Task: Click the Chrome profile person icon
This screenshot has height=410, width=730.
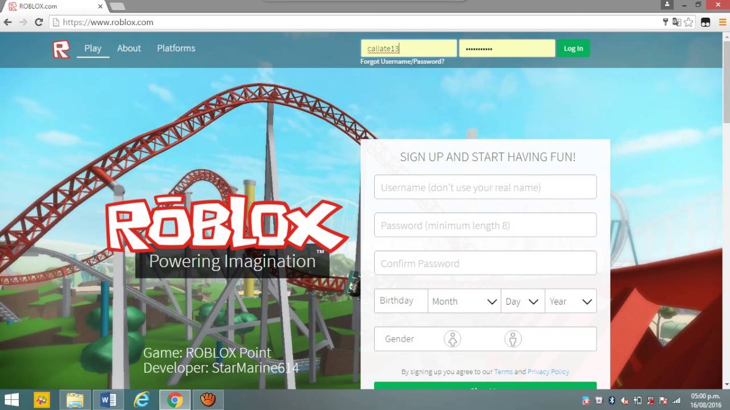Action: 667,5
